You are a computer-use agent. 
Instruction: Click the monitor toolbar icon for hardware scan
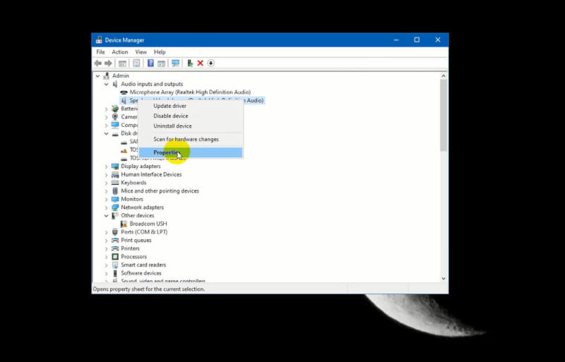tap(175, 64)
